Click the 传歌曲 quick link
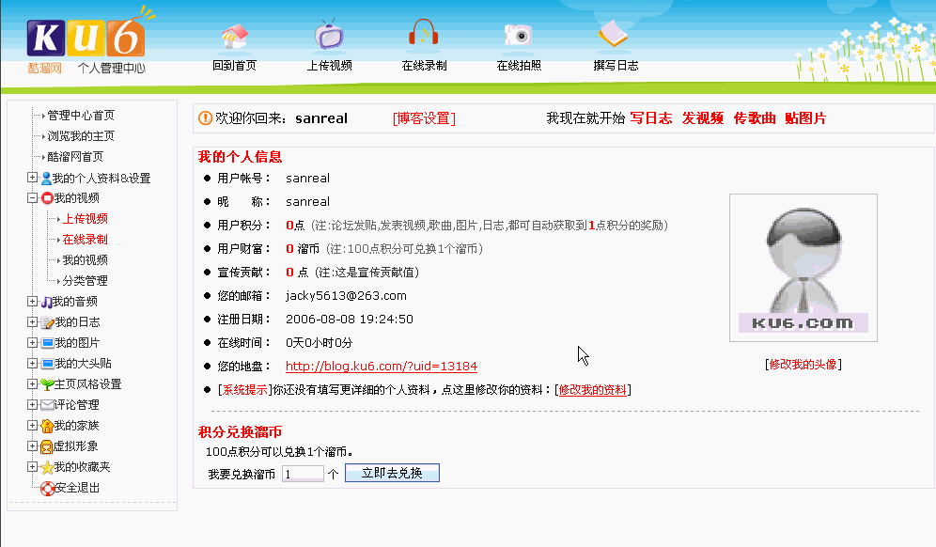The image size is (936, 547). tap(755, 118)
